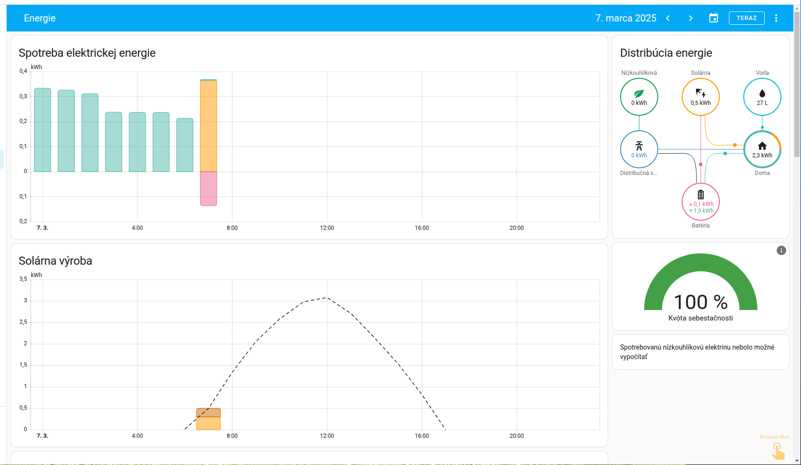Screen dimensions: 801x465
Task: Click the first teal consumption bar
Action: point(42,130)
